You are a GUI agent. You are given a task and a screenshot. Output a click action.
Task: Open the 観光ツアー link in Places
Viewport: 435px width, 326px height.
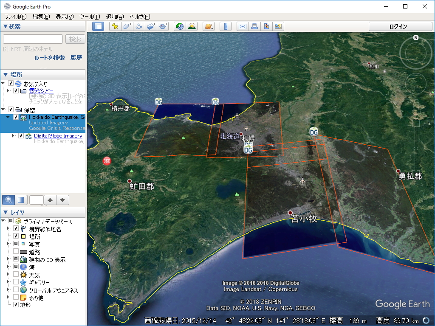pyautogui.click(x=40, y=90)
